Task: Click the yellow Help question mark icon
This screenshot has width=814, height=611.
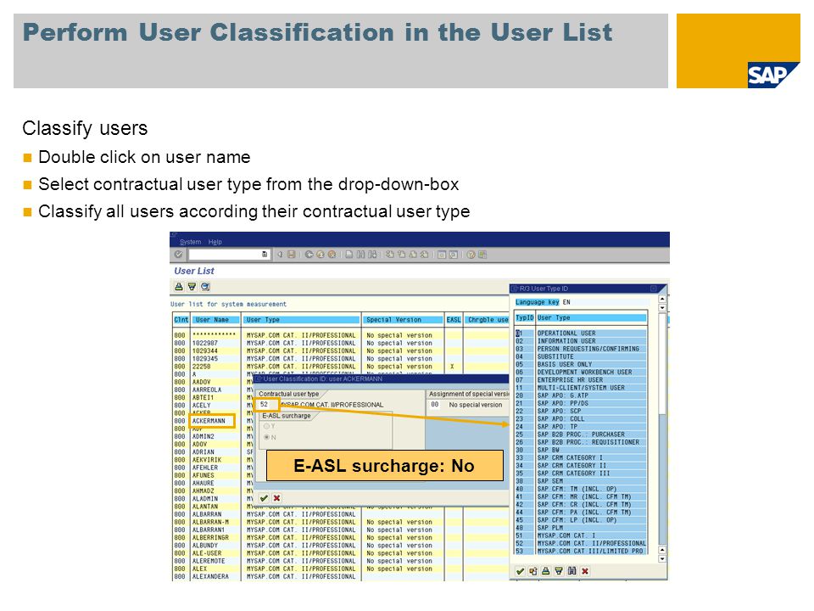Action: point(471,255)
